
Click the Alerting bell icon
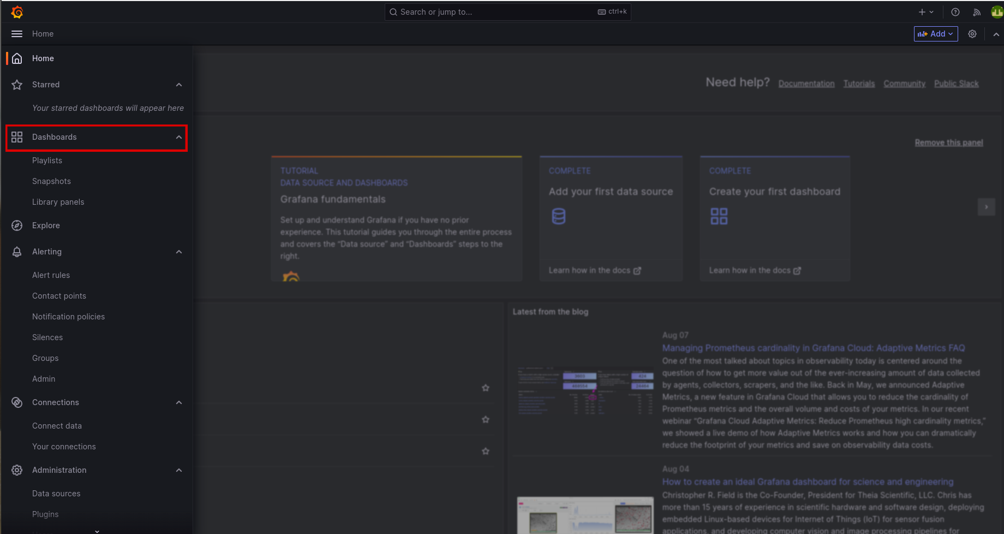17,252
